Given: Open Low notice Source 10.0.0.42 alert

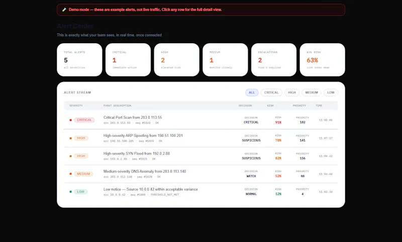Looking at the screenshot, I should tap(200, 192).
